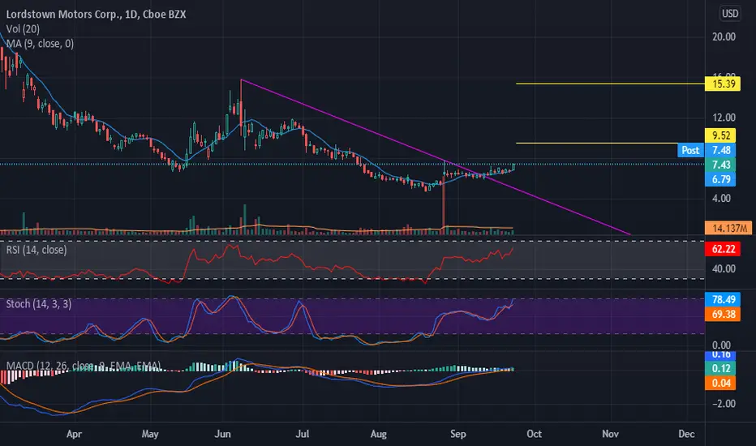Screen dimensions: 756x446
Task: Click the 0.12 MACD value label
Action: [x=720, y=368]
